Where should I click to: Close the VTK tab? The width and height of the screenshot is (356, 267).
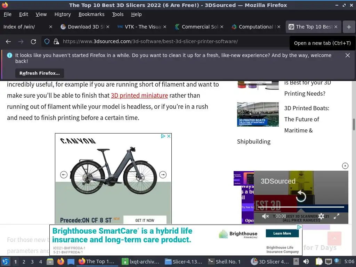tap(165, 27)
